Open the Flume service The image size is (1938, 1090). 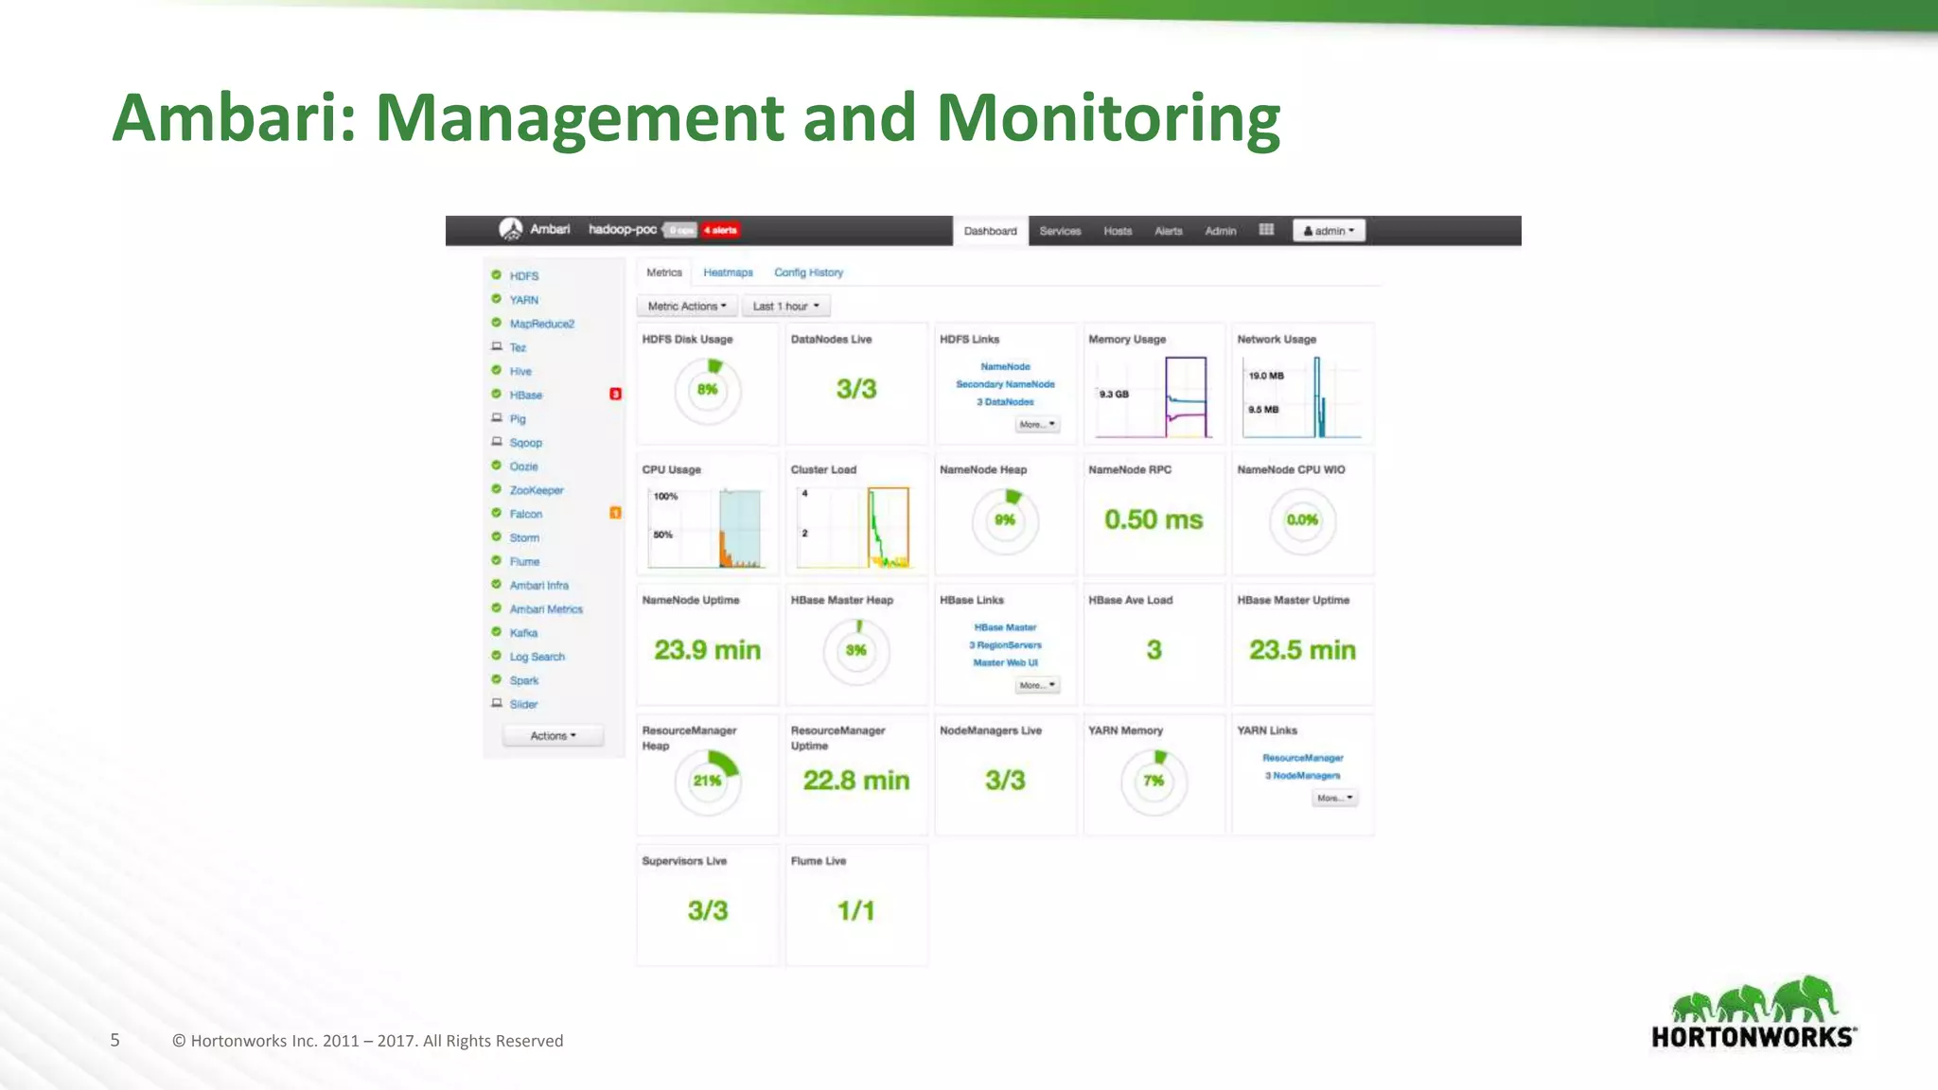pyautogui.click(x=524, y=561)
